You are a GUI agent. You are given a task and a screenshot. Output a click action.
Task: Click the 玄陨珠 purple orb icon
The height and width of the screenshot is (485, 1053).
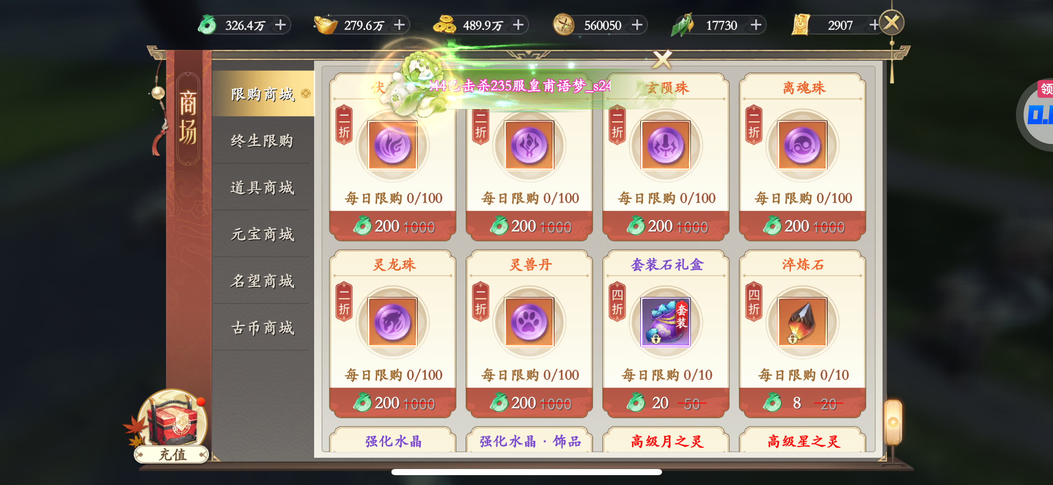tap(665, 145)
